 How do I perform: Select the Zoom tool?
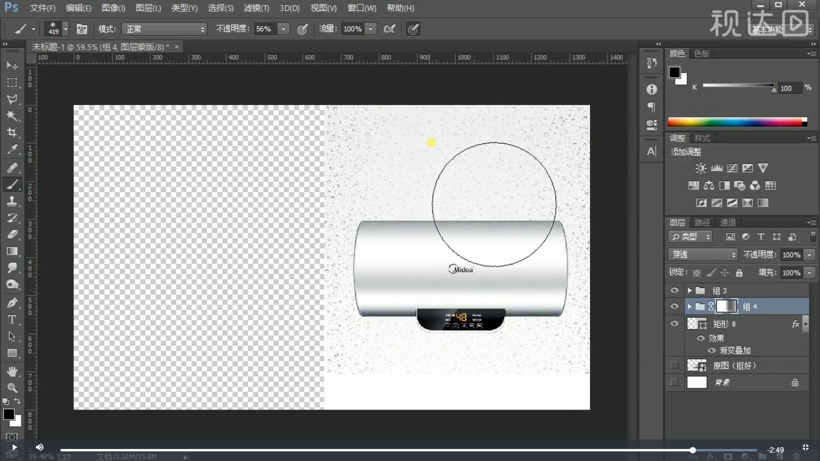[x=11, y=388]
